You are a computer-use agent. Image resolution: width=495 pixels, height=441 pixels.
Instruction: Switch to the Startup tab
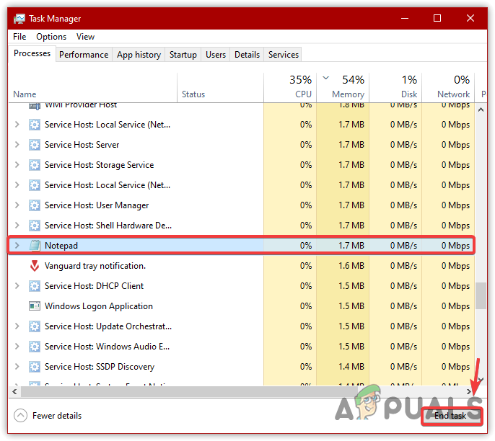[x=183, y=55]
